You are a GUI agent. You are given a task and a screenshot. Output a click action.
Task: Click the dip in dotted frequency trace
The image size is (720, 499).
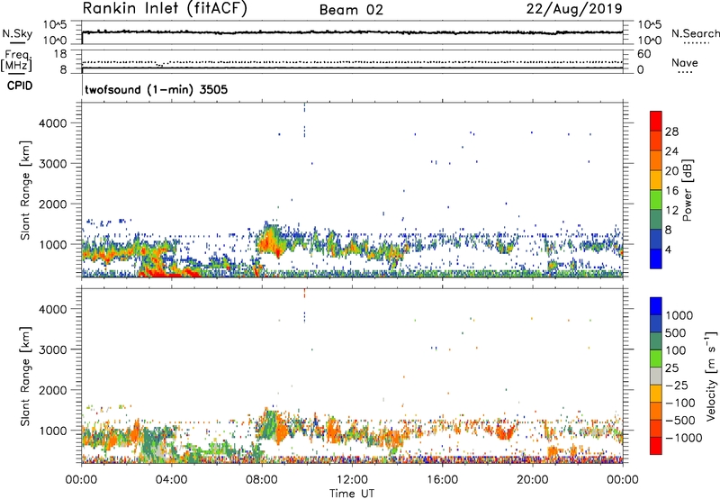pyautogui.click(x=160, y=64)
